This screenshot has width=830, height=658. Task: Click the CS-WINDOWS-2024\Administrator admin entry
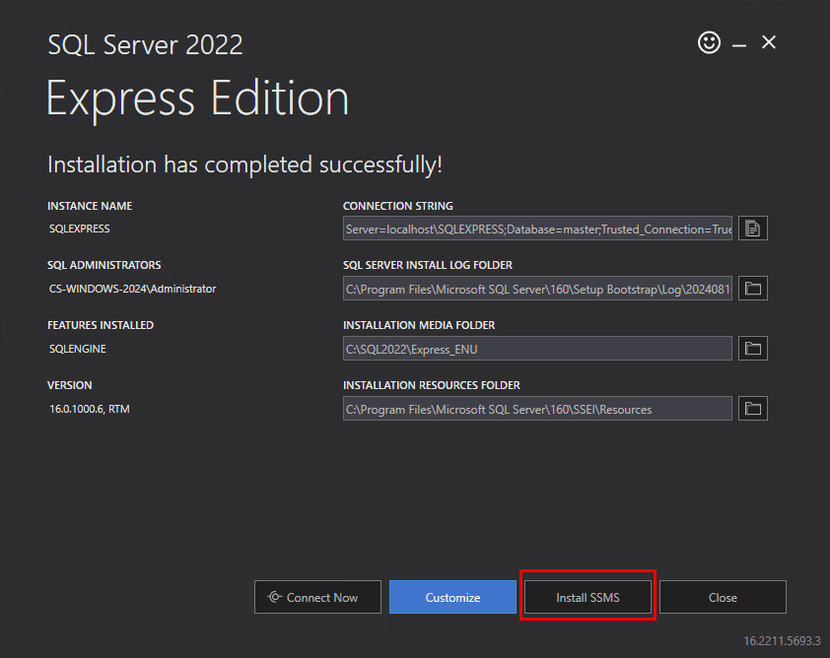[x=135, y=288]
